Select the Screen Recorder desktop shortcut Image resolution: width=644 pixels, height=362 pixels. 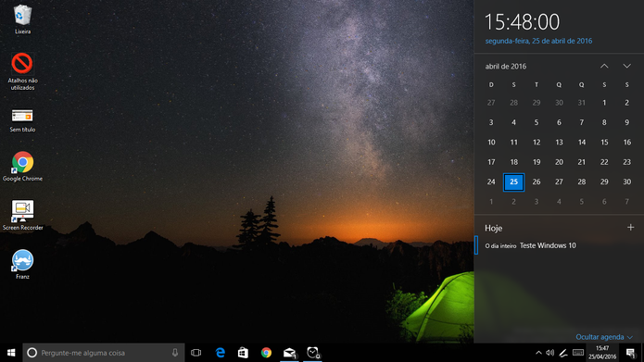click(22, 215)
